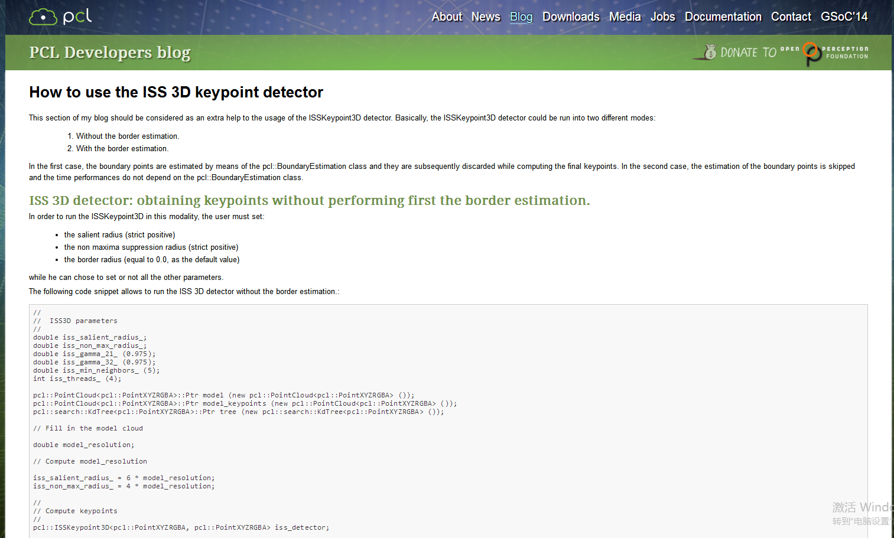Open the GSoC'14 page
Image resolution: width=894 pixels, height=538 pixels.
coord(844,17)
